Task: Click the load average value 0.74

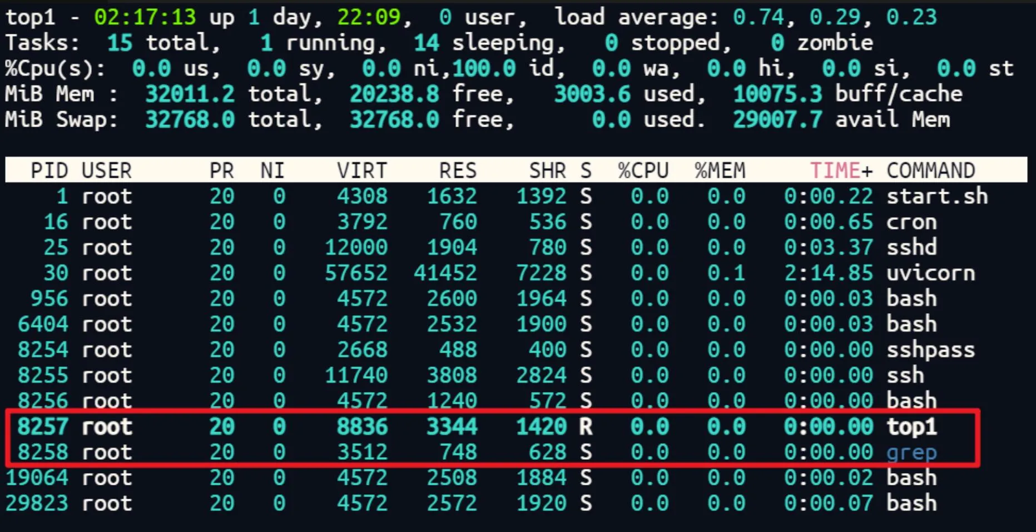Action: [758, 17]
